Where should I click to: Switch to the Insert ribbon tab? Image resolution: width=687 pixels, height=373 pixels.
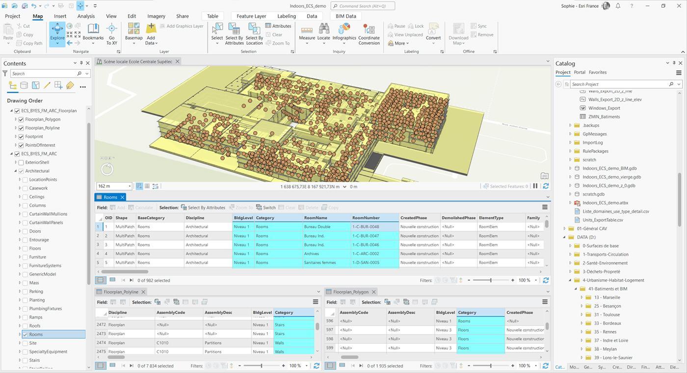(x=60, y=16)
